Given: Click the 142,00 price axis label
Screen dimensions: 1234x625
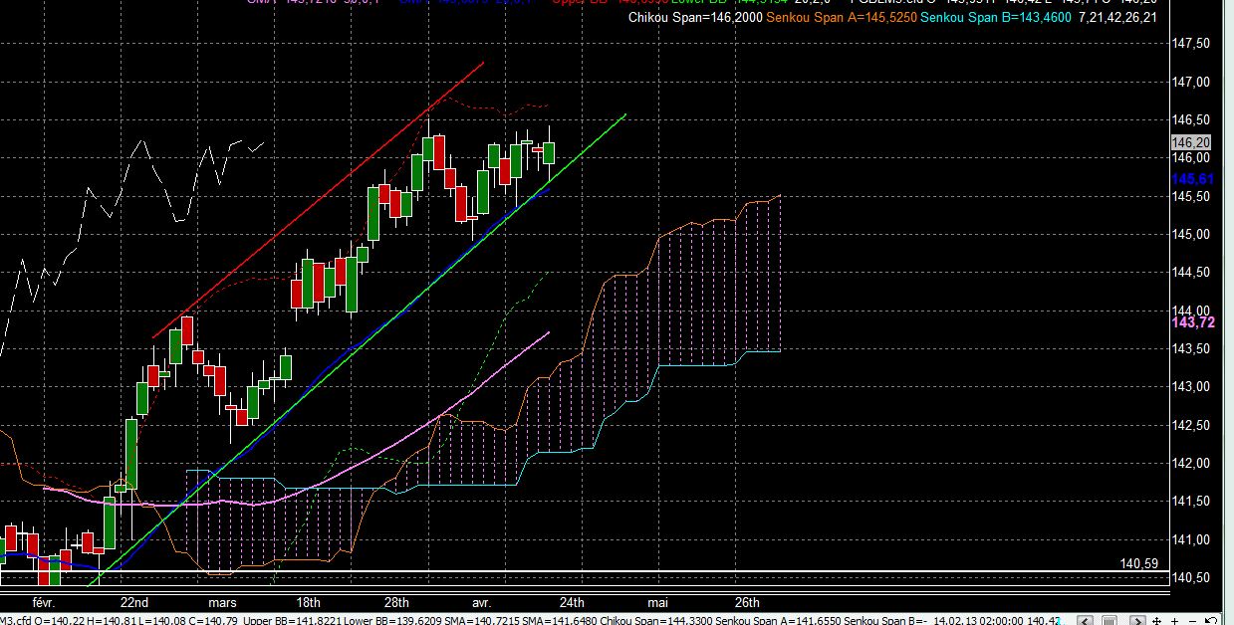Looking at the screenshot, I should [x=1191, y=464].
